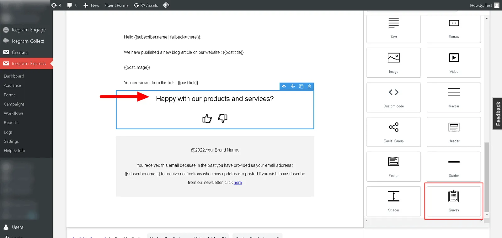502x238 pixels.
Task: Click the thumbs down survey icon
Action: 223,118
